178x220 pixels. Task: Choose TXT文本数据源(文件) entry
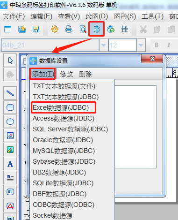(x=72, y=86)
